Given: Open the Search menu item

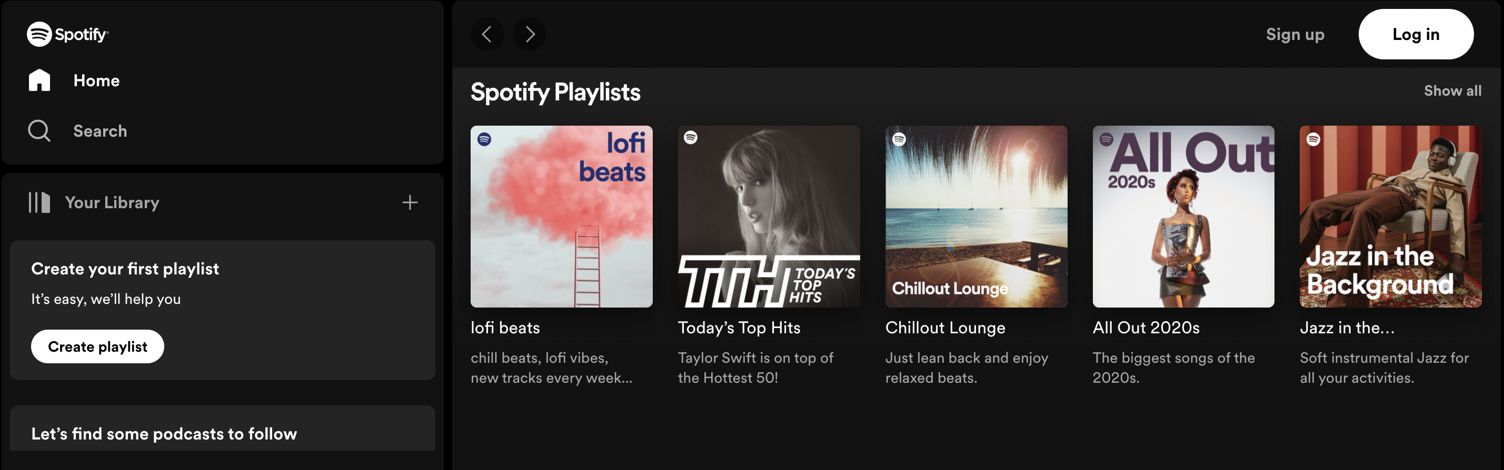Looking at the screenshot, I should (x=100, y=130).
